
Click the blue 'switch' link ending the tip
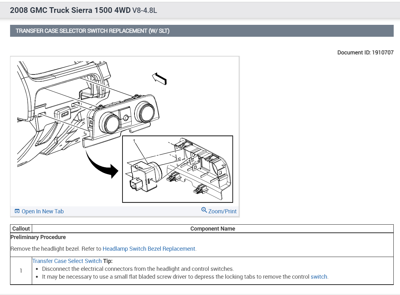click(x=319, y=277)
